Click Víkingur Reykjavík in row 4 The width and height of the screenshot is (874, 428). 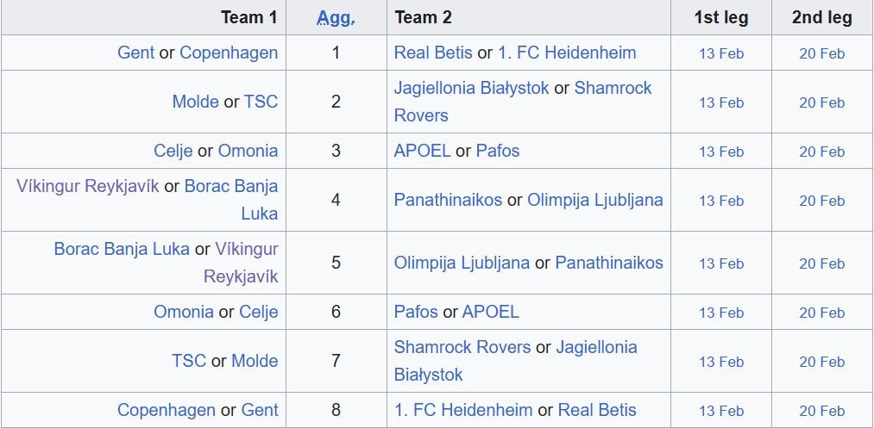(87, 186)
